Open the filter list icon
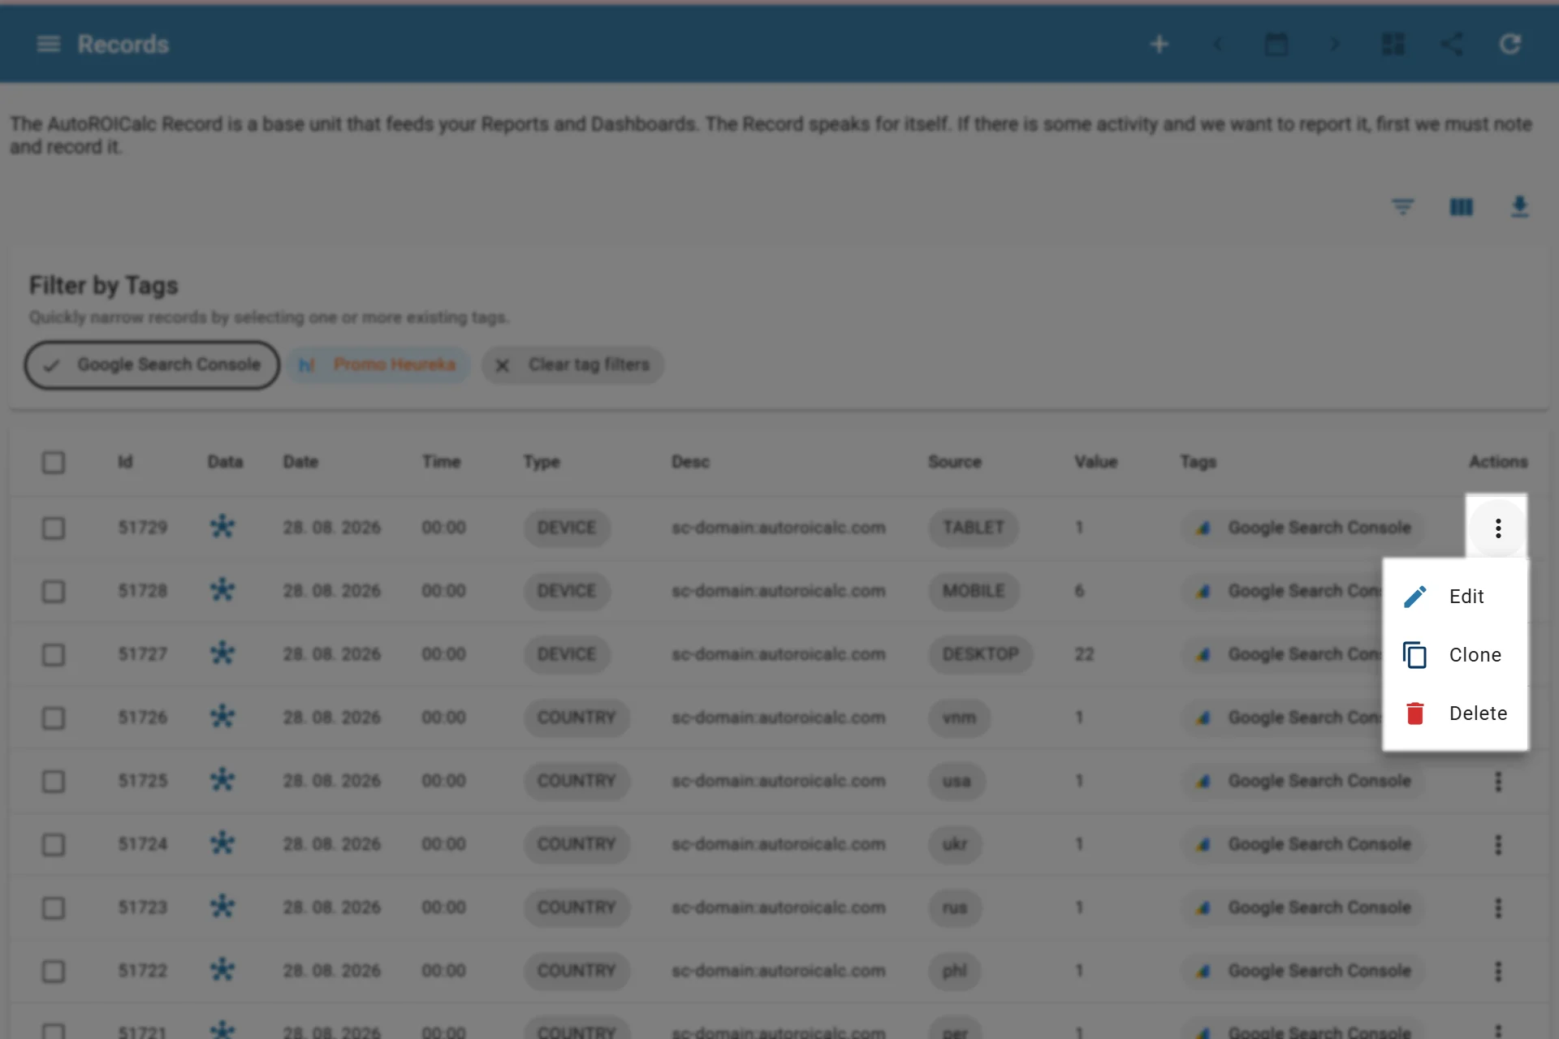Screen dimensions: 1559x1039 1403,207
